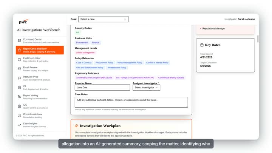The height and width of the screenshot is (153, 272).
Task: Click the Investigation Workplan sparkle icon
Action: pos(76,126)
